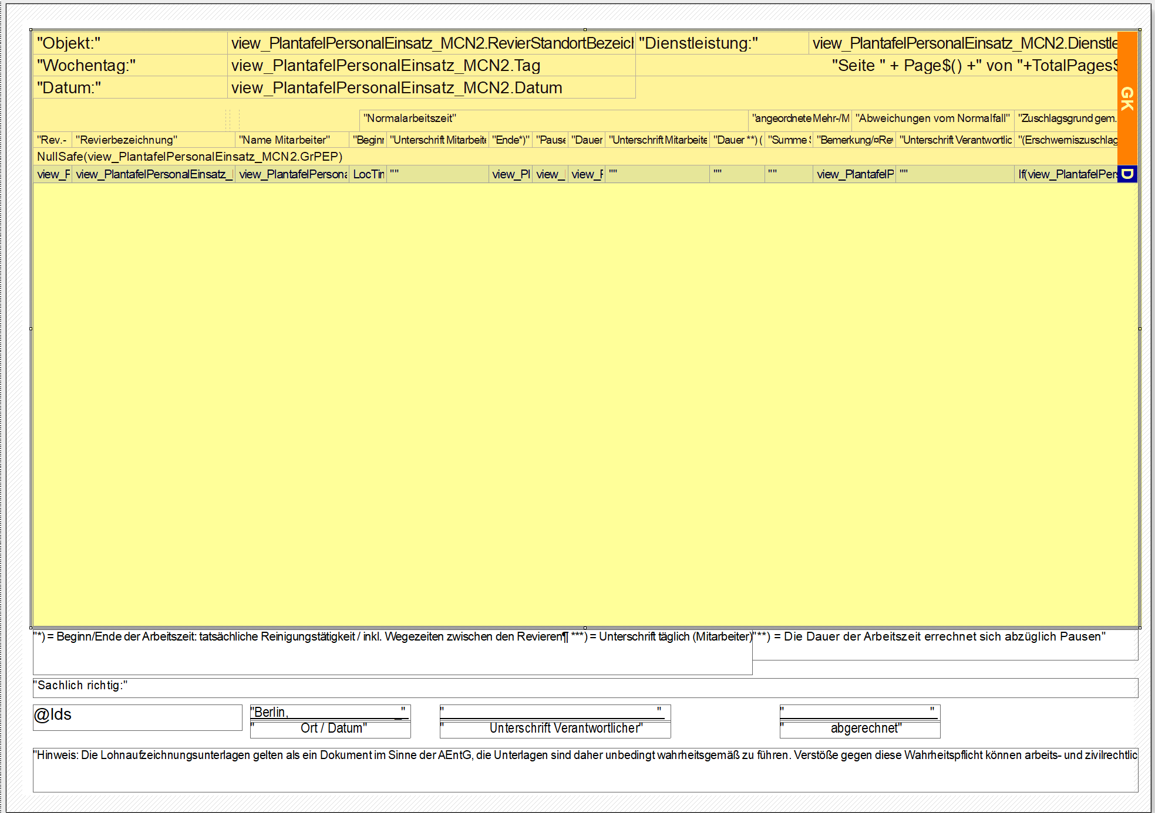
Task: Click the empty yellow table body area
Action: pyautogui.click(x=585, y=405)
